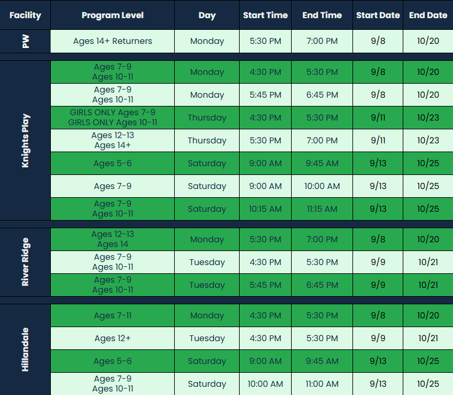Viewport: 453px width, 395px height.
Task: Select the 11:15 AM end time cell
Action: coord(322,209)
